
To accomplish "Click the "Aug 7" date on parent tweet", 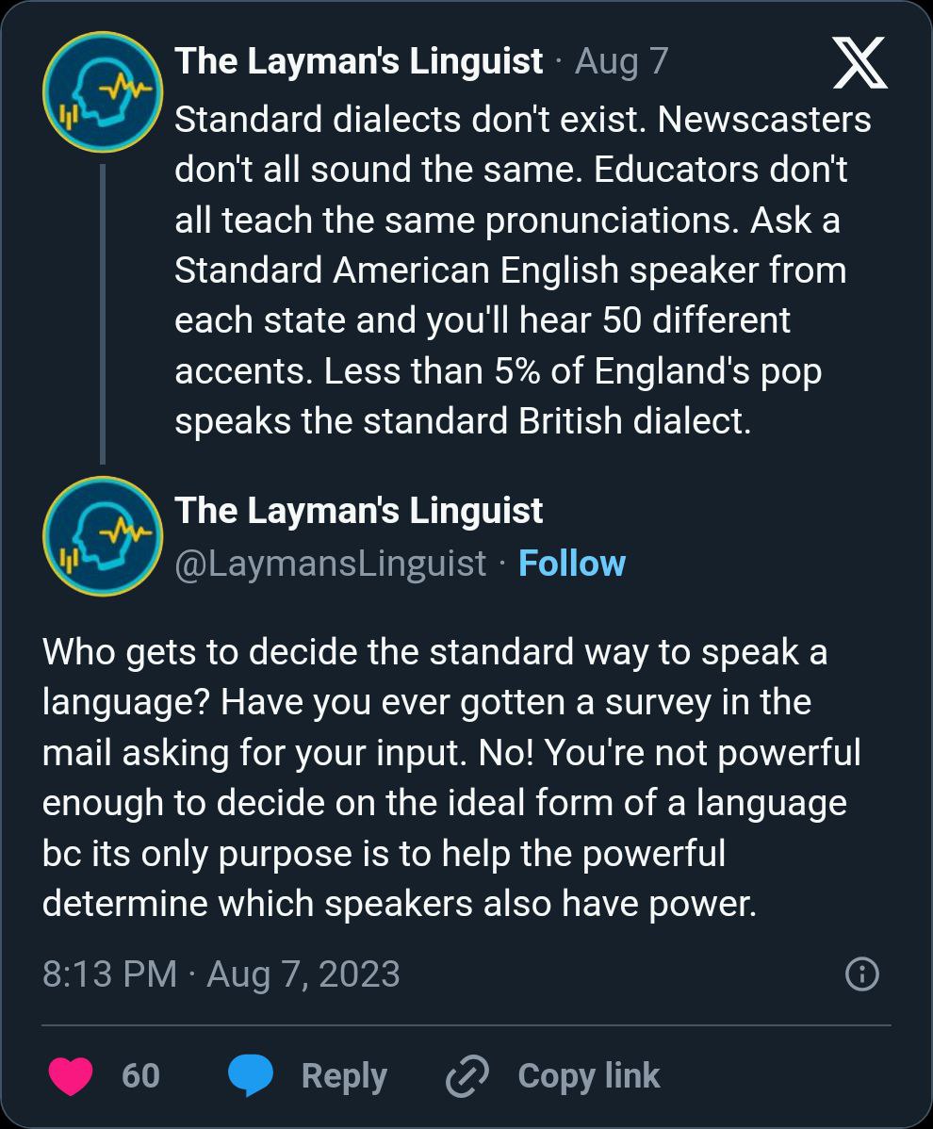I will pyautogui.click(x=622, y=61).
